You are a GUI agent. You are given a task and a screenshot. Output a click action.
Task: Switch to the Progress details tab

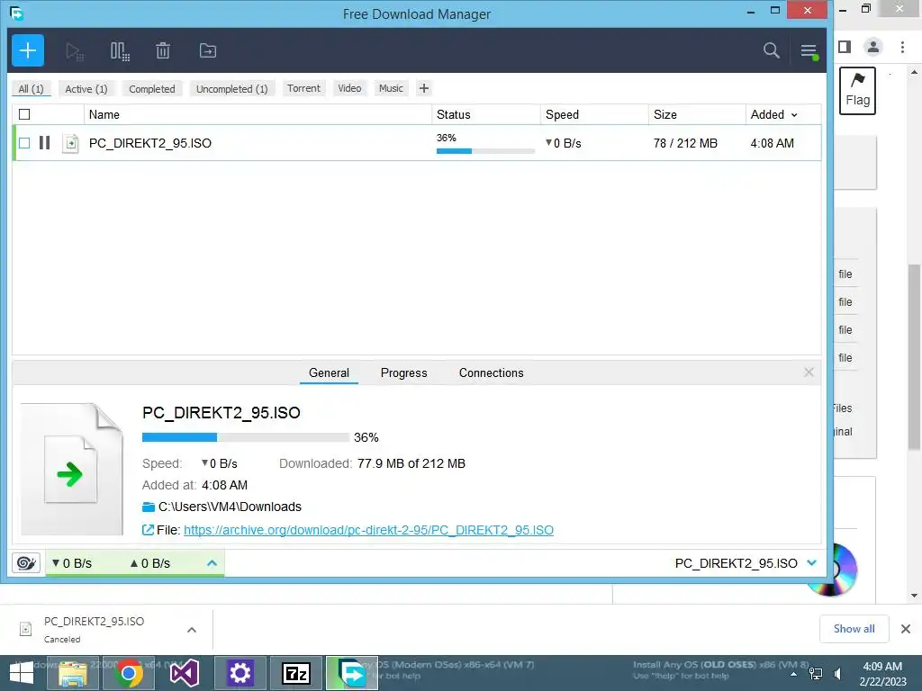pyautogui.click(x=404, y=372)
